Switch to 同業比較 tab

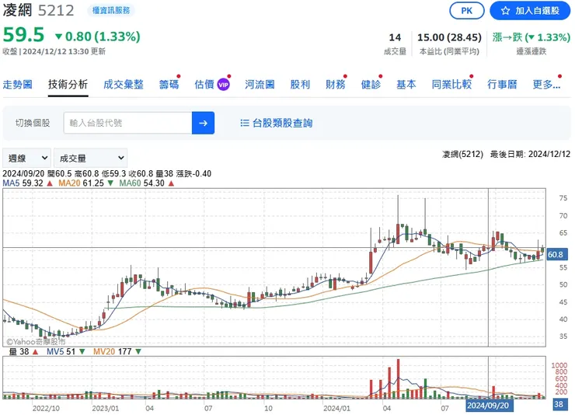point(451,85)
